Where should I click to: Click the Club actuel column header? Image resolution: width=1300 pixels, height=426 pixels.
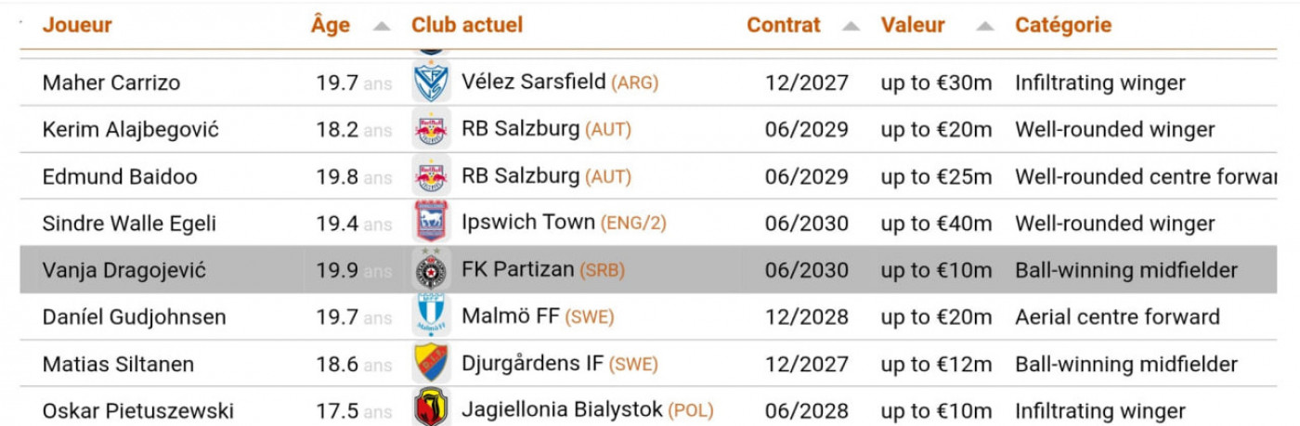point(467,25)
